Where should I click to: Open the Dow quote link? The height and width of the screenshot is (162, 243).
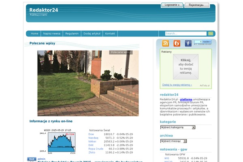[x=91, y=134]
